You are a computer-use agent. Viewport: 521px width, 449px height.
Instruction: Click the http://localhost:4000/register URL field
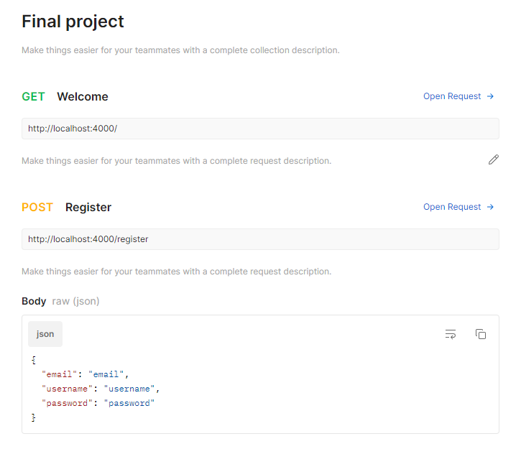pyautogui.click(x=260, y=239)
